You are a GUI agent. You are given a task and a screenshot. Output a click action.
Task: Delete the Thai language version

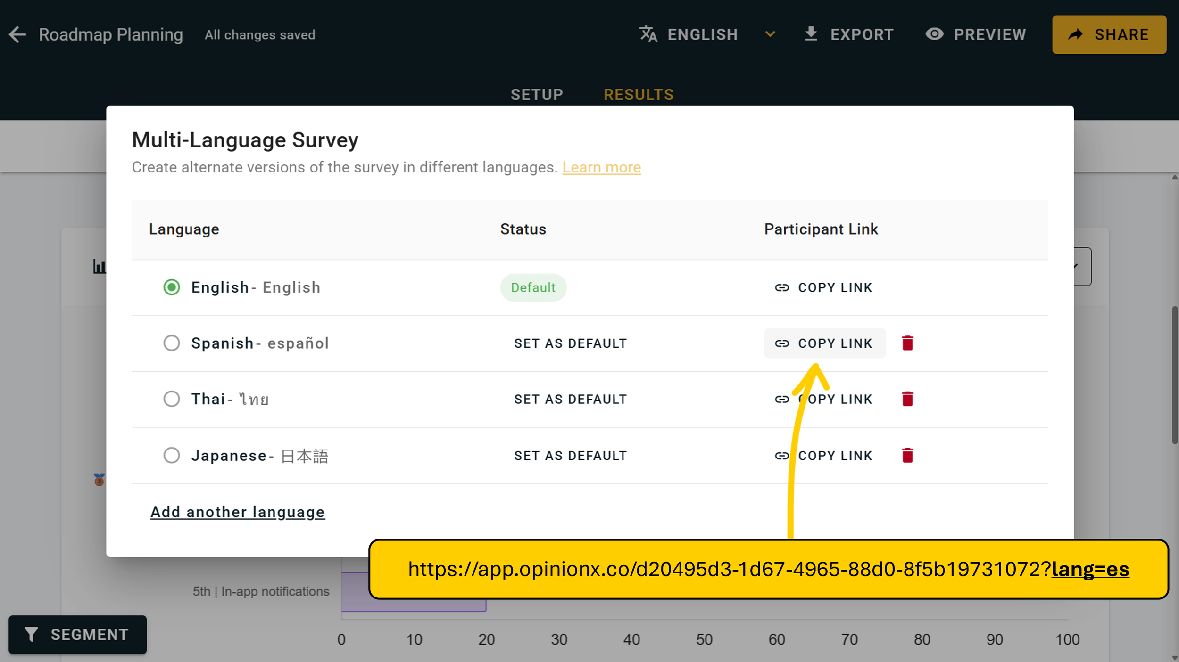click(907, 399)
